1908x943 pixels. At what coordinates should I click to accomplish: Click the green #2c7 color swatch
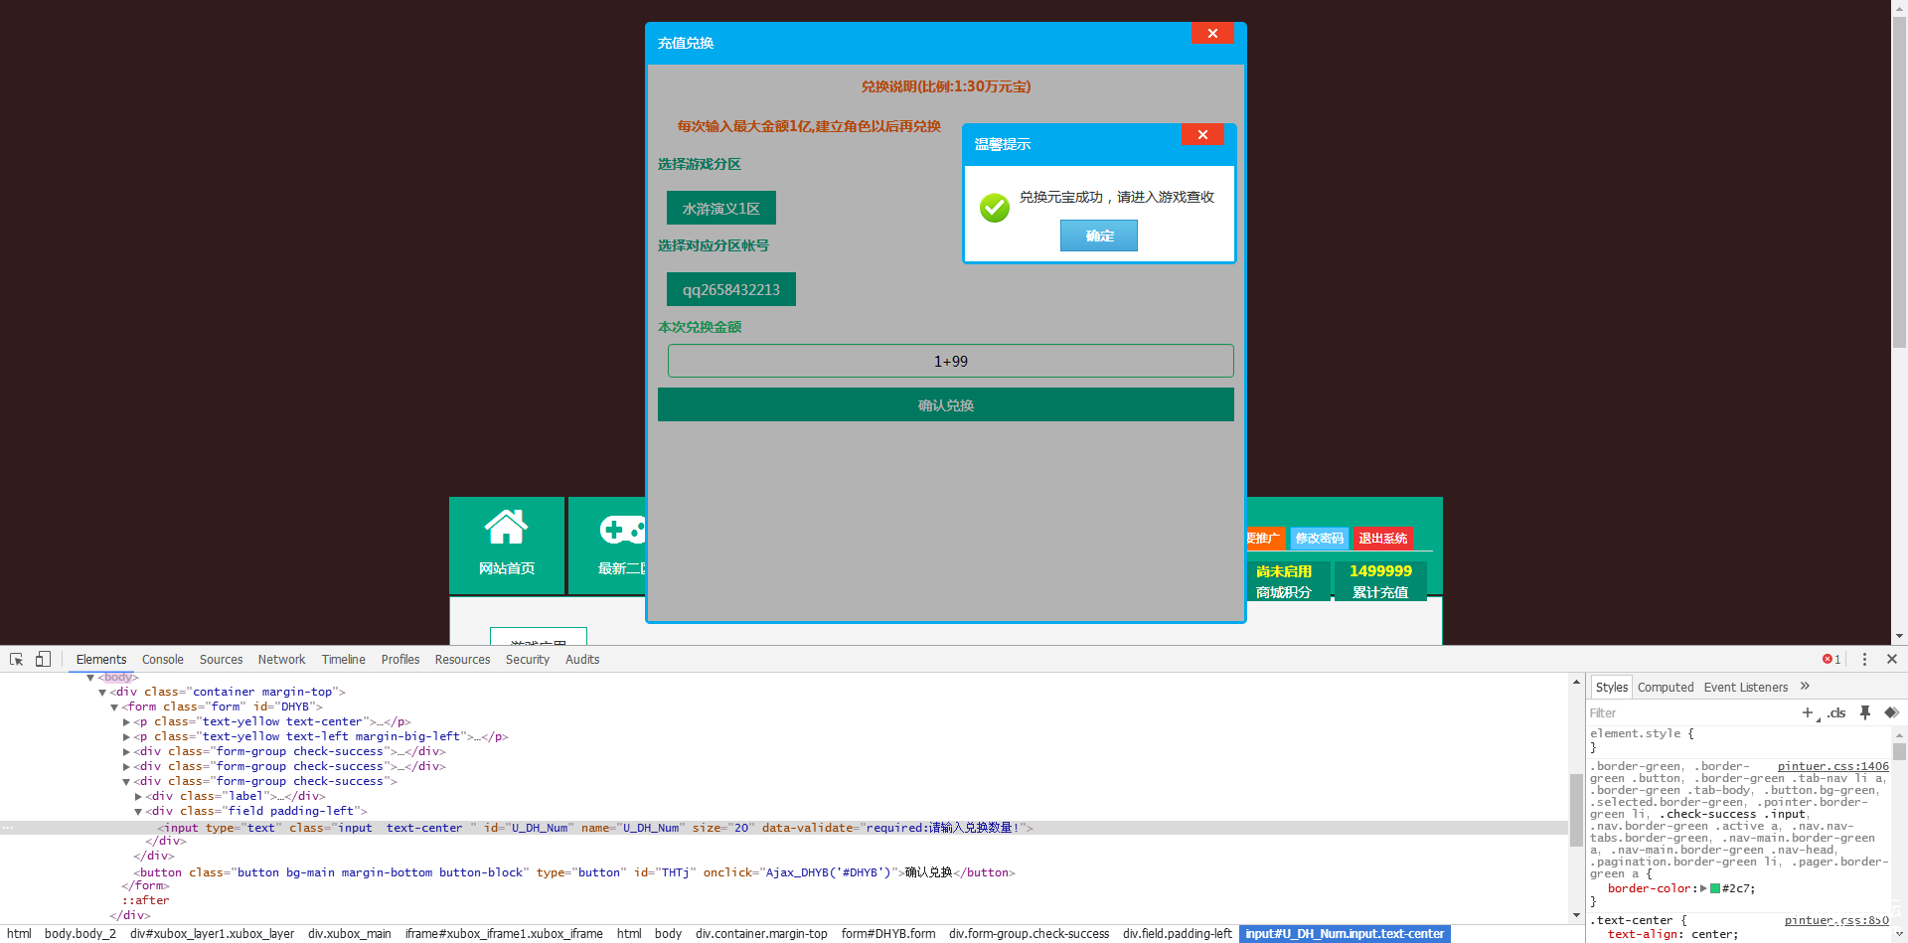coord(1715,888)
